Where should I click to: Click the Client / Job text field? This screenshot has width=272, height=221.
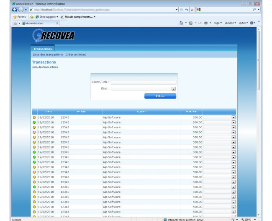pos(143,82)
